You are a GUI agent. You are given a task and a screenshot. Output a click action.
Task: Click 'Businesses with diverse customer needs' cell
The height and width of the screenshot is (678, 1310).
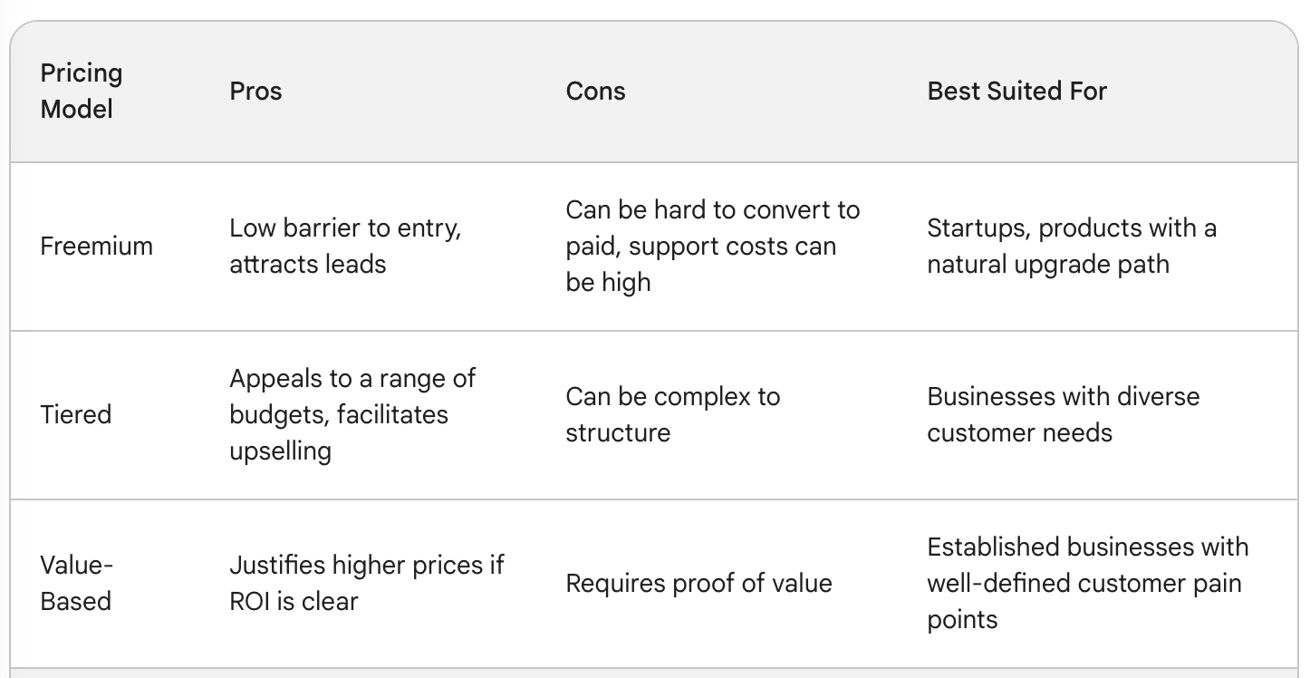1063,414
